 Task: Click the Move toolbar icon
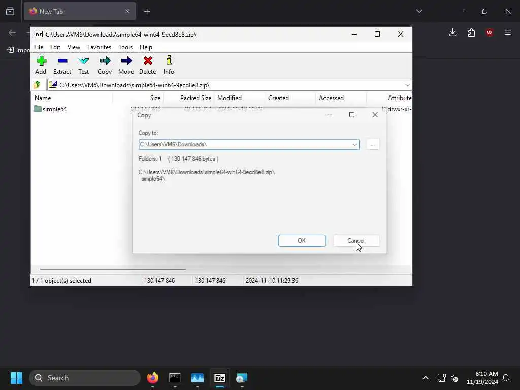click(126, 61)
